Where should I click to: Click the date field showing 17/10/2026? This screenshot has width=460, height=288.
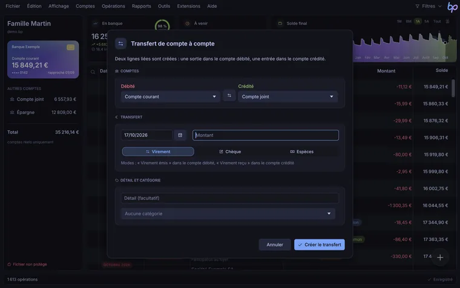click(x=146, y=135)
